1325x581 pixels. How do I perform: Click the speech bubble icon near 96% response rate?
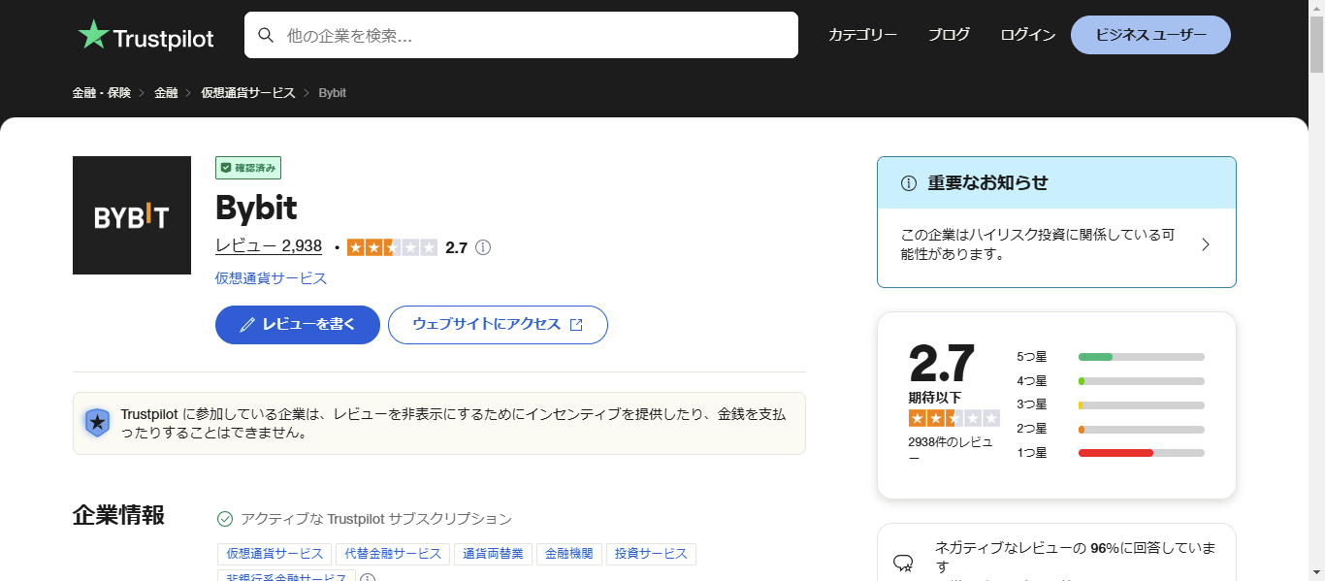click(x=904, y=563)
